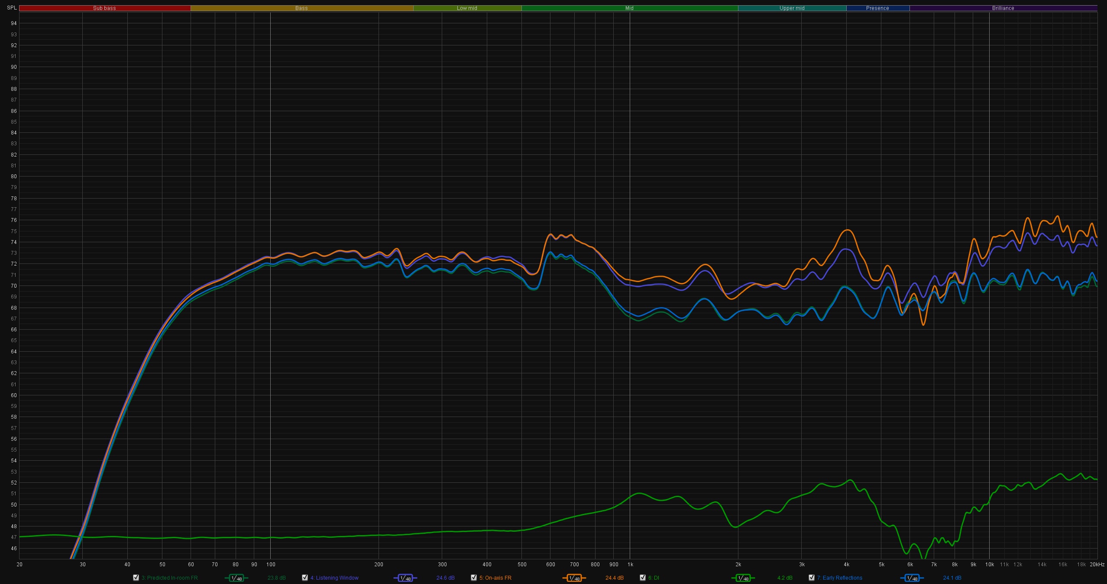The height and width of the screenshot is (584, 1107).
Task: Select the 3: Predicted In-room FR legend label
Action: pos(169,578)
